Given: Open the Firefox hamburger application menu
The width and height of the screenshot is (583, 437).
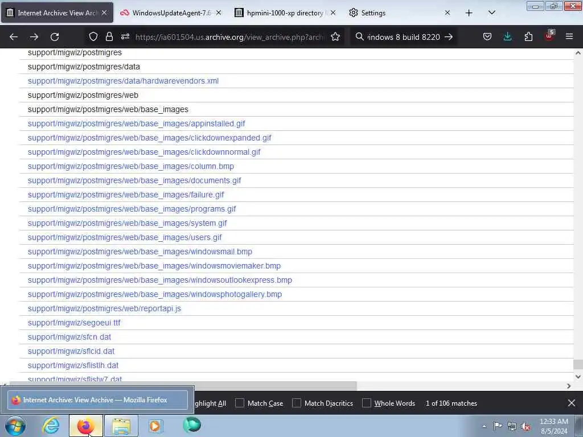Looking at the screenshot, I should [x=569, y=36].
